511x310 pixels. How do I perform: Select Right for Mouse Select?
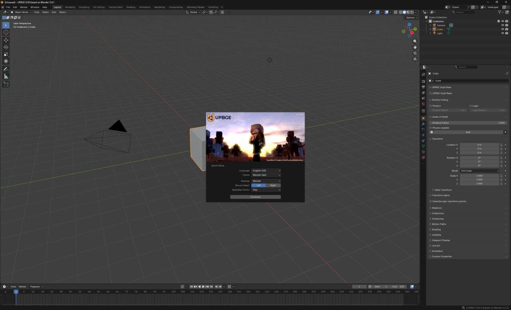coord(273,185)
